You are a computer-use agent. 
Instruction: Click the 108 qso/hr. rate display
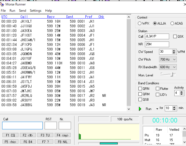125,119
